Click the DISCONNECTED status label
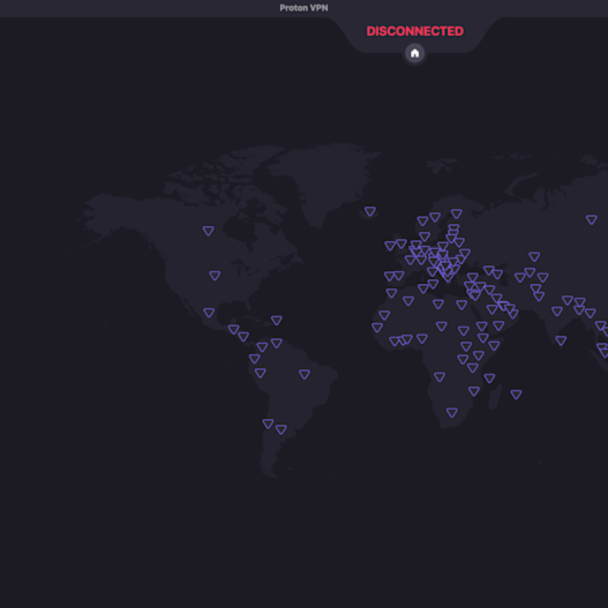This screenshot has height=608, width=608. point(414,31)
